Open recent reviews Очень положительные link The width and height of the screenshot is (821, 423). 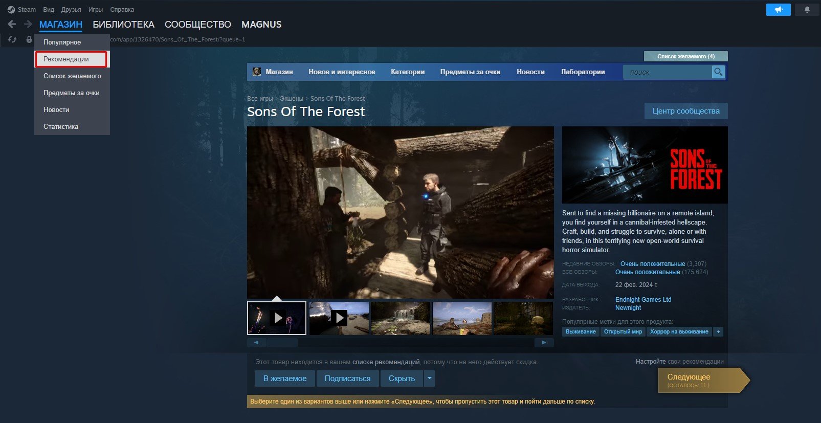(x=653, y=264)
